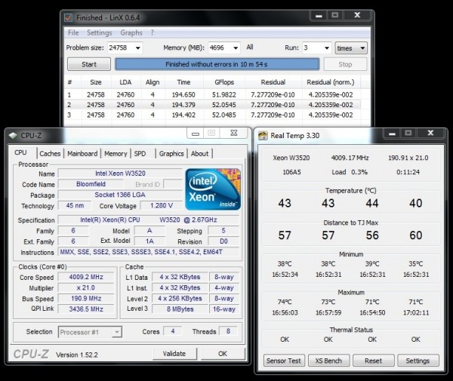Click the x 21.0 multiplier value
Image resolution: width=453 pixels, height=381 pixels.
click(86, 287)
